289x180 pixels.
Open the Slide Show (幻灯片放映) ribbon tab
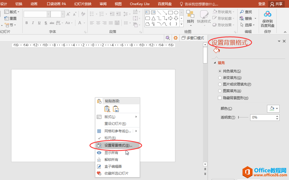pos(83,4)
